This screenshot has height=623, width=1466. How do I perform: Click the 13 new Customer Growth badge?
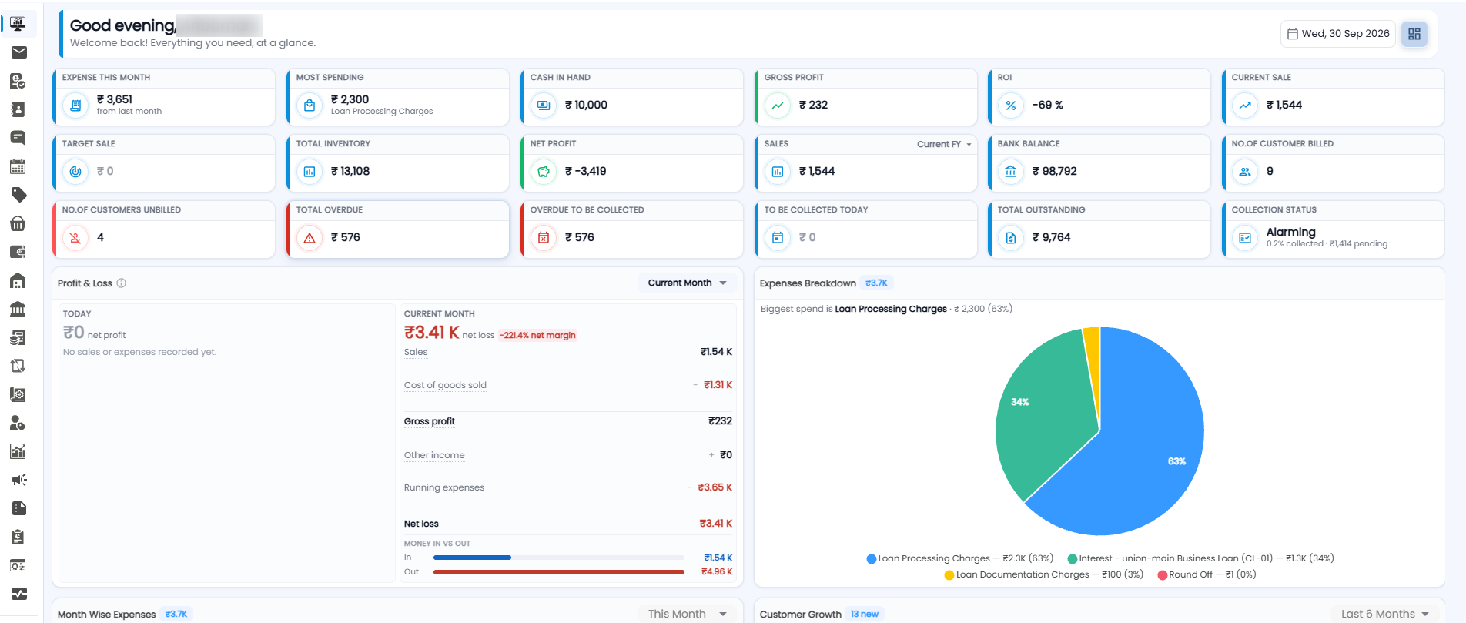click(865, 614)
